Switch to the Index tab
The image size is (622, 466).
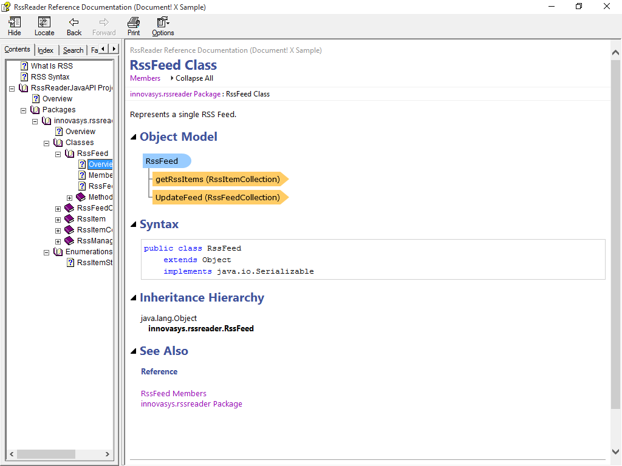point(45,50)
